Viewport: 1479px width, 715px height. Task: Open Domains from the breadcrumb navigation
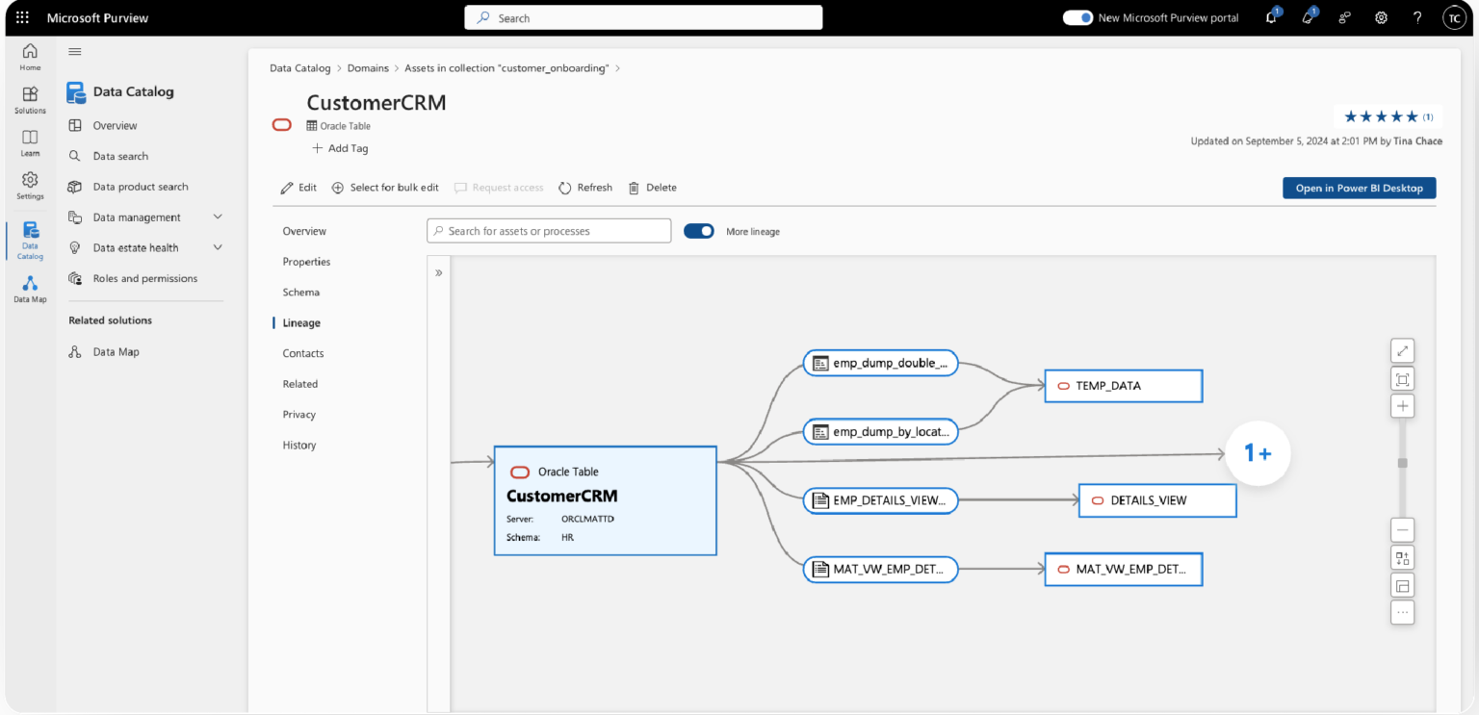[368, 67]
